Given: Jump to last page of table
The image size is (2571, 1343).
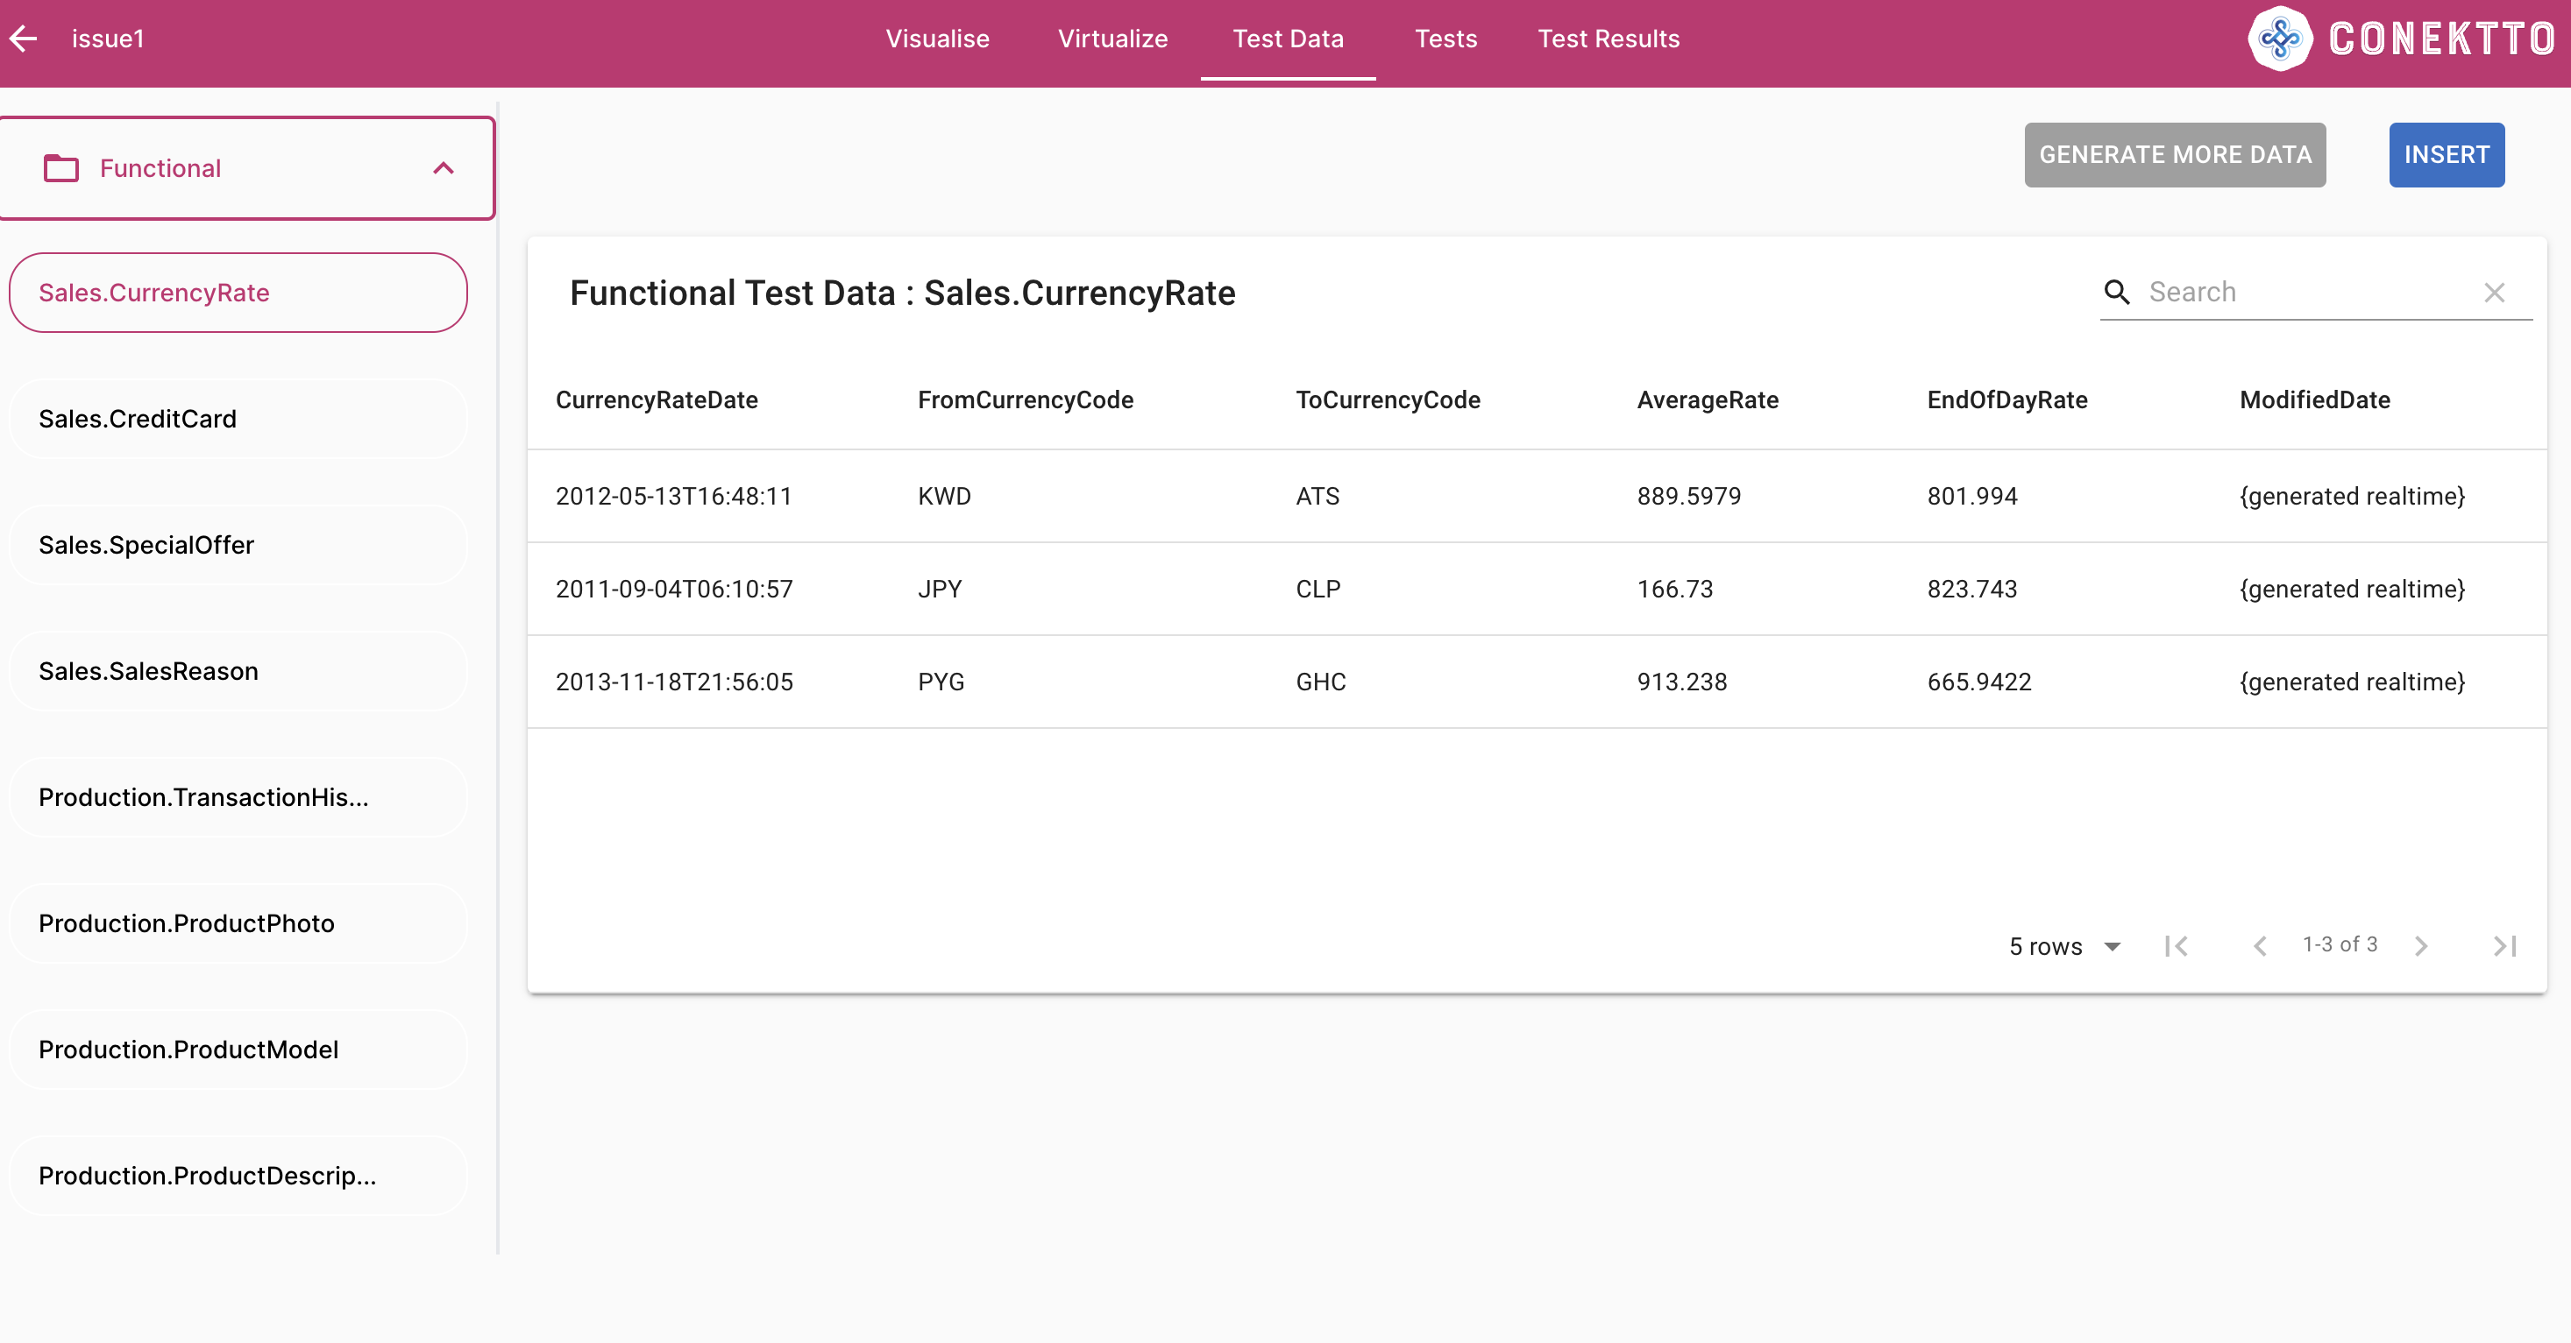Looking at the screenshot, I should click(2504, 945).
